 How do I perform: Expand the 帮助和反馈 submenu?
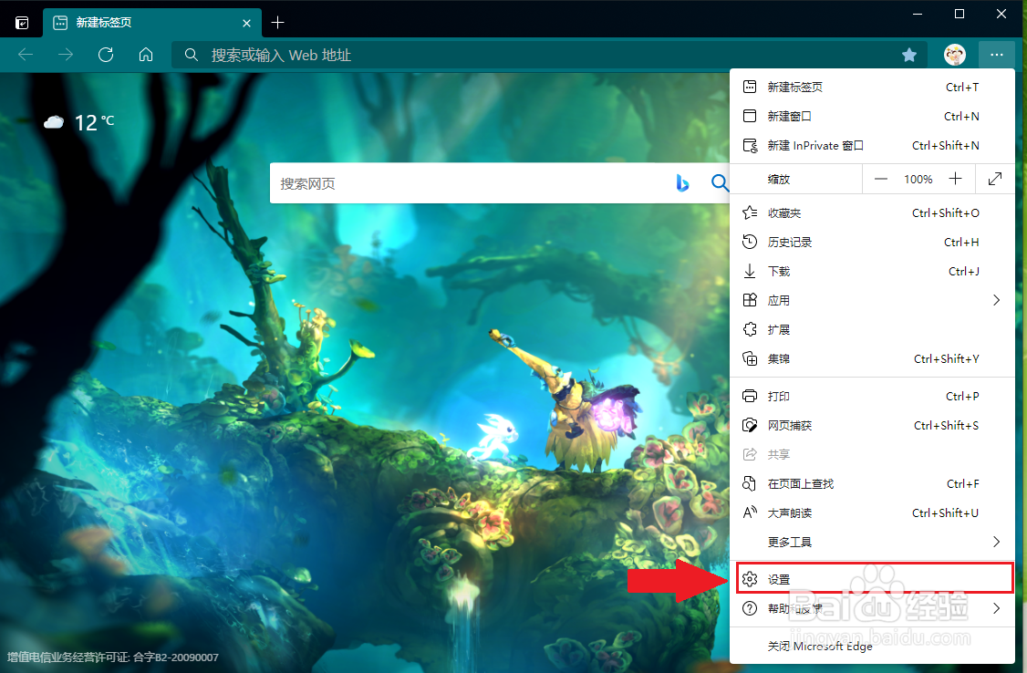(x=872, y=609)
